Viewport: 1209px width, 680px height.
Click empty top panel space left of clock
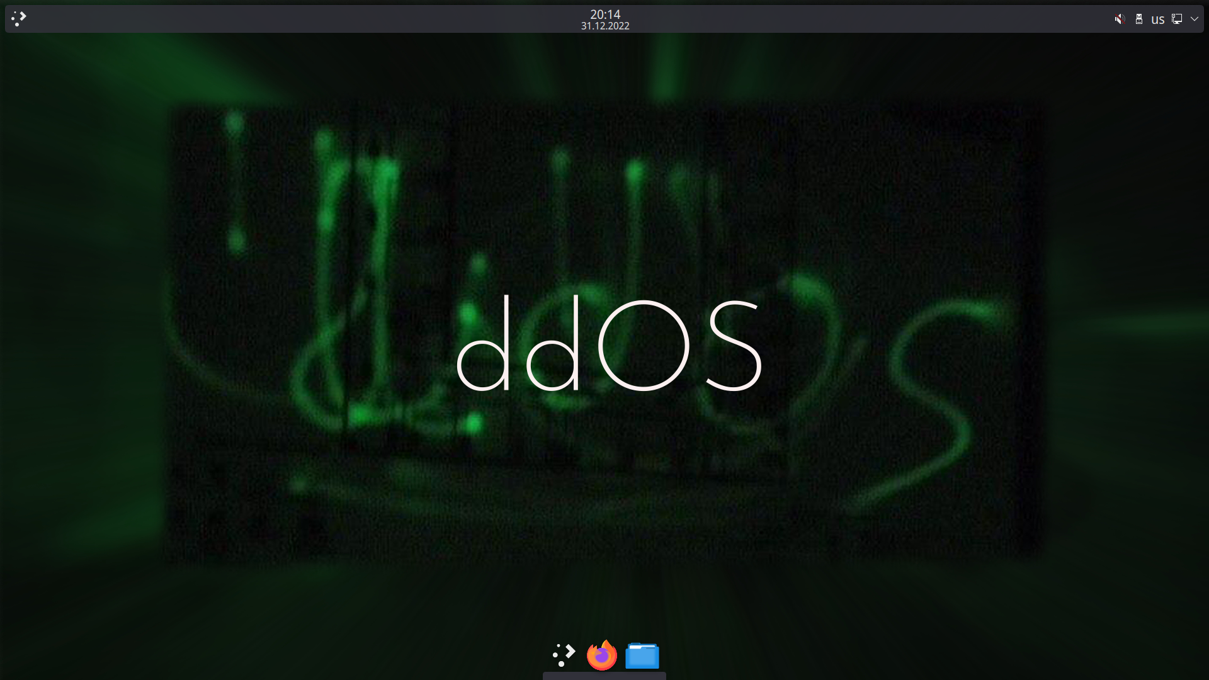click(315, 19)
